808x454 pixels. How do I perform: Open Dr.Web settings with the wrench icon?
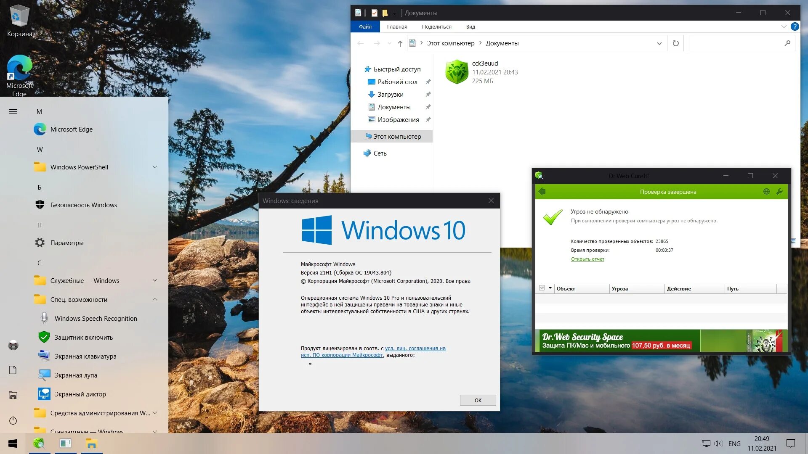pyautogui.click(x=779, y=192)
